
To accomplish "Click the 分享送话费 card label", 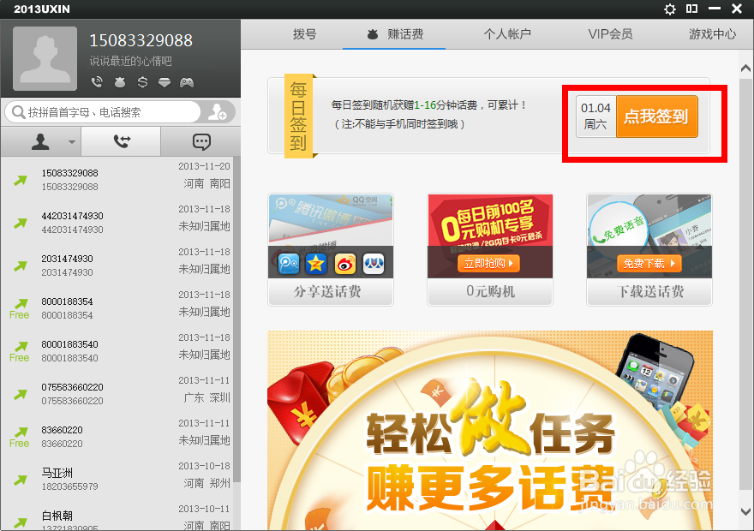I will tap(327, 291).
